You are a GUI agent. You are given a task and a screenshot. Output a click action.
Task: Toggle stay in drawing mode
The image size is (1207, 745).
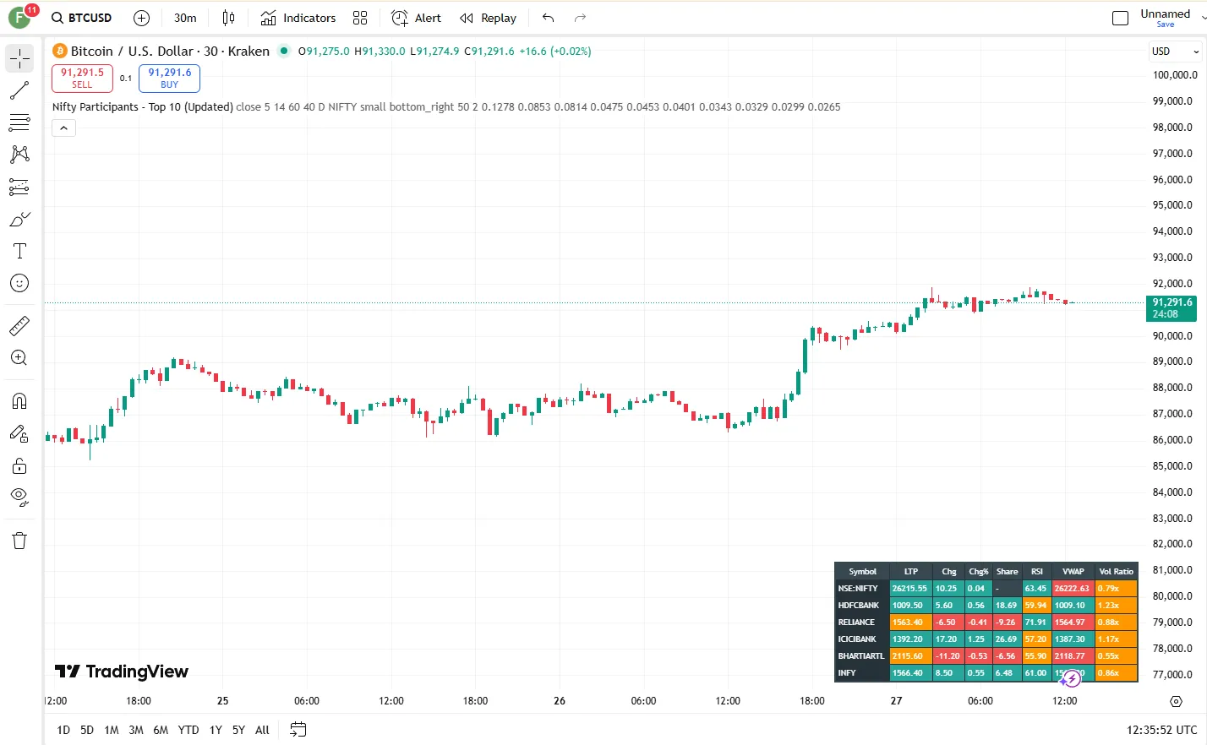pyautogui.click(x=19, y=433)
